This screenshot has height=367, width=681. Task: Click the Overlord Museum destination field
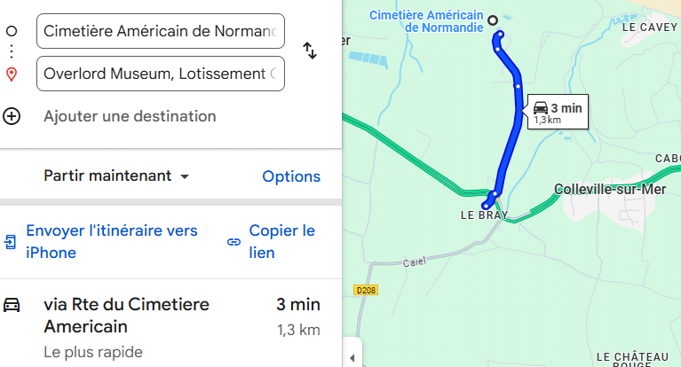pos(161,74)
